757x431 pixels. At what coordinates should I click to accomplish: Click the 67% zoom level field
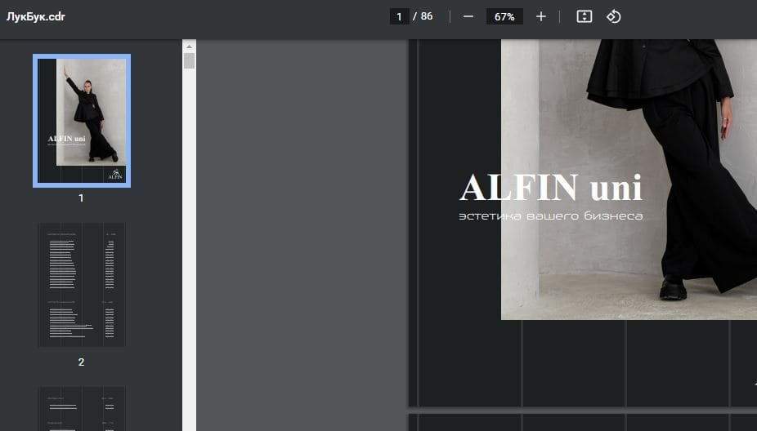tap(504, 16)
